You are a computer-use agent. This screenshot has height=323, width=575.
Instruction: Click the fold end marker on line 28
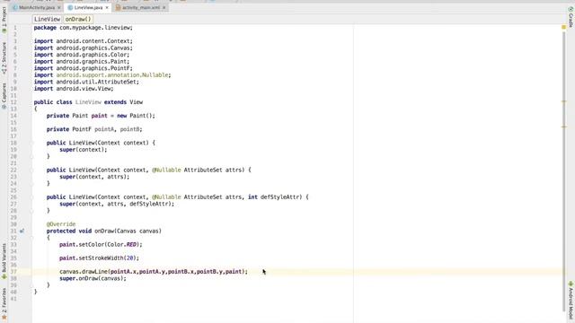(x=32, y=211)
